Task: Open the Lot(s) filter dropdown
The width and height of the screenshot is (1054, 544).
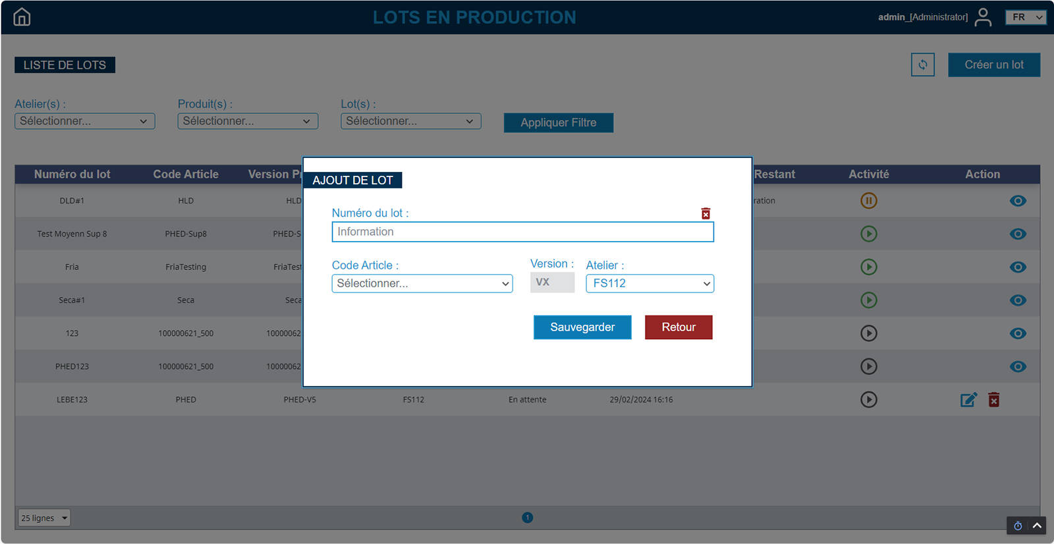Action: pyautogui.click(x=411, y=121)
